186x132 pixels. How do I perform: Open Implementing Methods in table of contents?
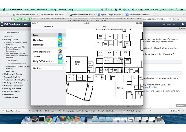point(17,63)
